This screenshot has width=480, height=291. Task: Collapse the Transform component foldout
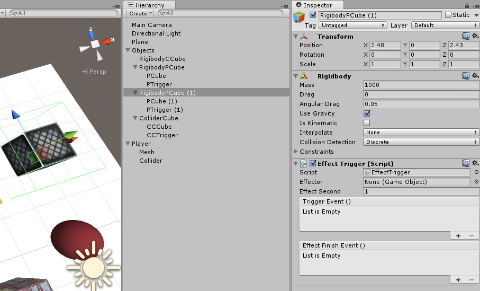(x=296, y=36)
